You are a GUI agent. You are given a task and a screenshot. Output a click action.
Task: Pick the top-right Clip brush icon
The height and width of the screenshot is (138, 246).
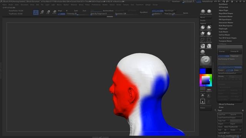point(209,27)
